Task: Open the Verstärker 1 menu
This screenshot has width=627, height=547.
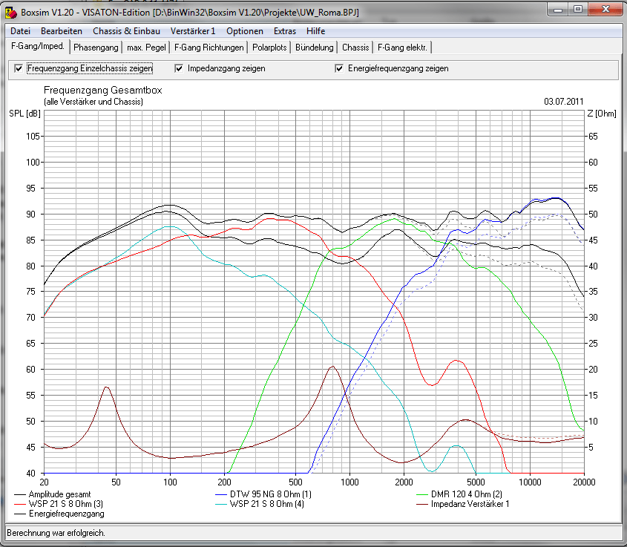Action: tap(193, 31)
